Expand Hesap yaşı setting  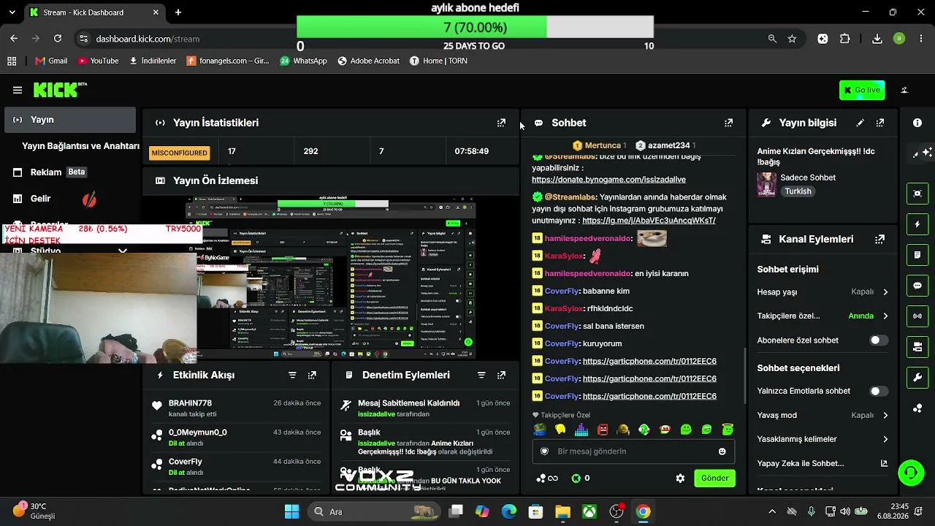coord(823,292)
